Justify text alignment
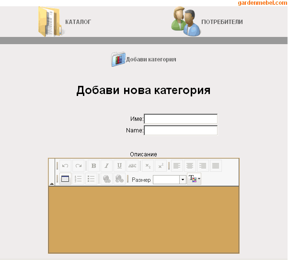The image size is (288, 260). 216,165
